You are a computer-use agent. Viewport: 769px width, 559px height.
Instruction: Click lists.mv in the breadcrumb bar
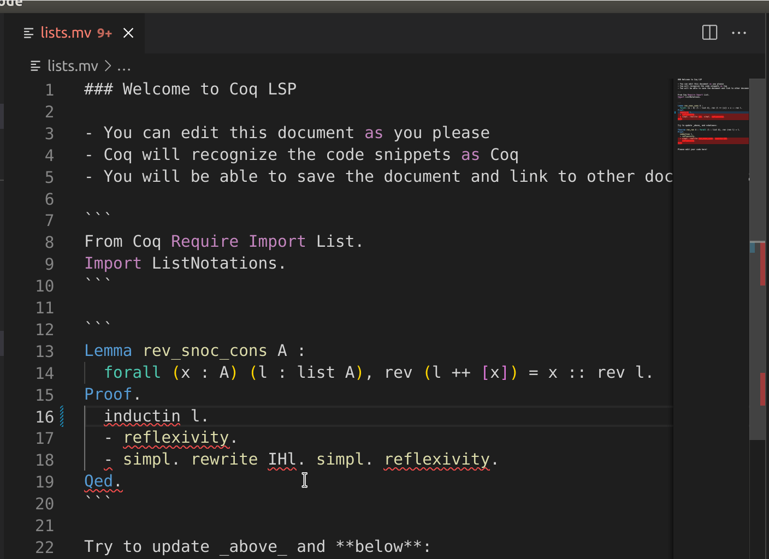point(73,66)
